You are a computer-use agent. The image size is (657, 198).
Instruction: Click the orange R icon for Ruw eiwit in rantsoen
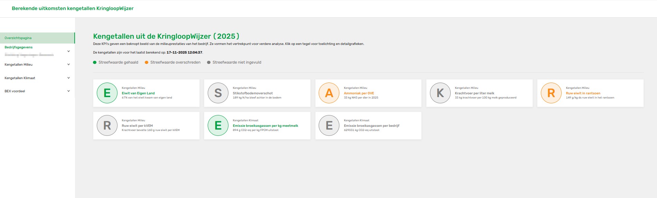(551, 93)
